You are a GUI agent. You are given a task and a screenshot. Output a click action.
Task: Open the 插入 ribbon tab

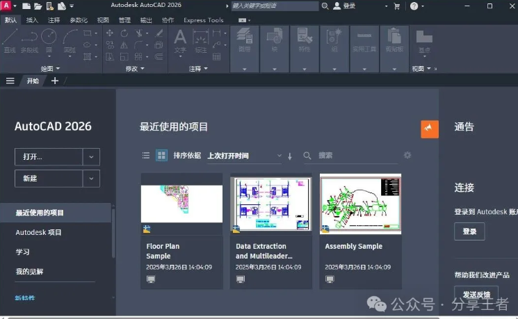pos(32,20)
